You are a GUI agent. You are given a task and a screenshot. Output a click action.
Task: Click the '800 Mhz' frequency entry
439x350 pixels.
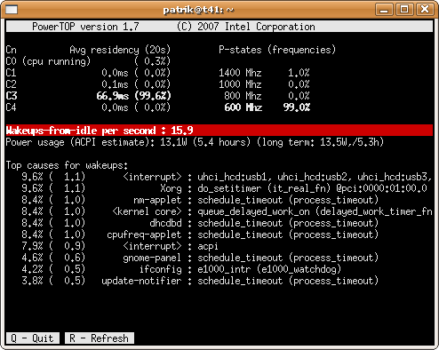click(x=243, y=96)
